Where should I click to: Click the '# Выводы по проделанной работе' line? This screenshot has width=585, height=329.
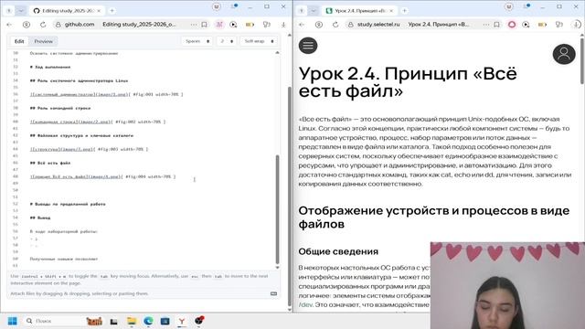(x=68, y=204)
